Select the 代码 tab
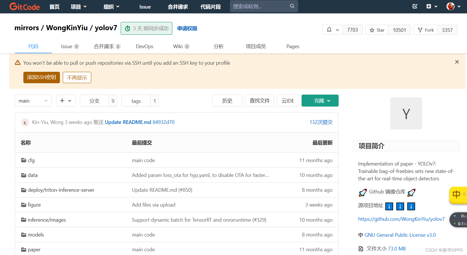This screenshot has width=467, height=255. [33, 46]
